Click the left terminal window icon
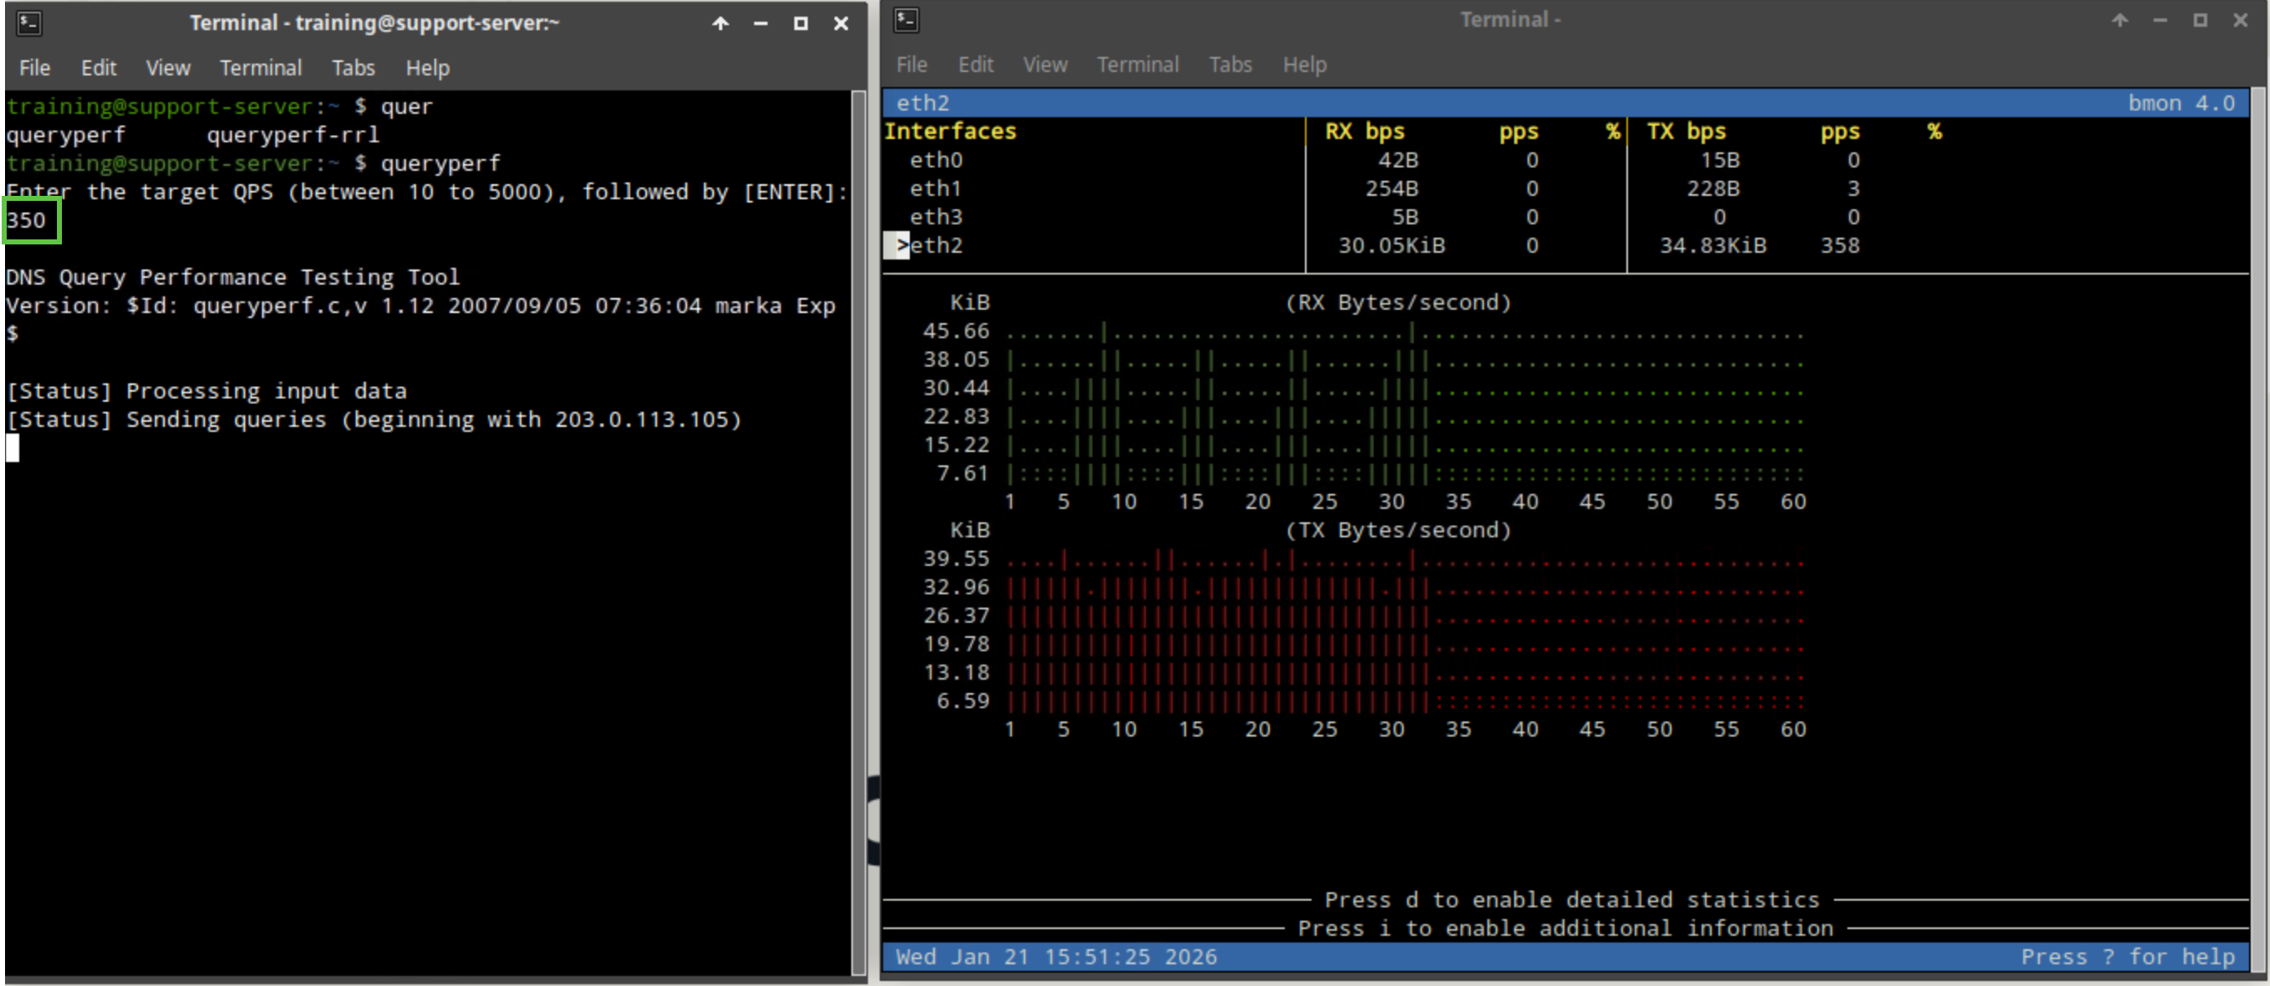 (x=29, y=23)
